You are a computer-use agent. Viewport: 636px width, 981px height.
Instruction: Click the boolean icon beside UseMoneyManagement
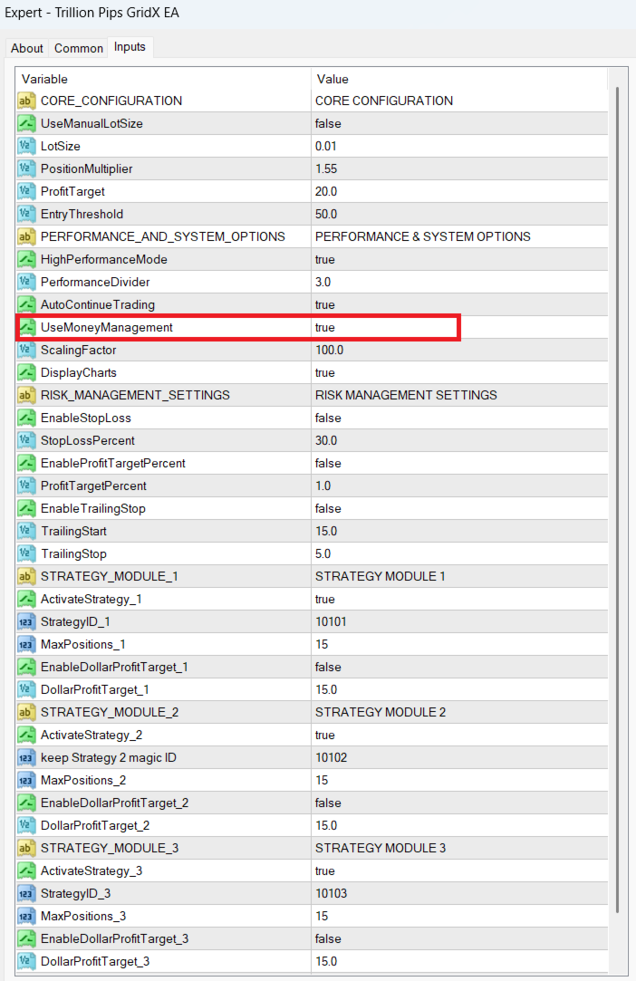[25, 327]
